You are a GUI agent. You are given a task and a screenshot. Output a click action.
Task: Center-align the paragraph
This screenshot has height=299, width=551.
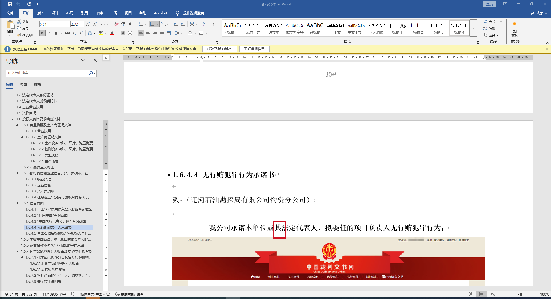[148, 33]
